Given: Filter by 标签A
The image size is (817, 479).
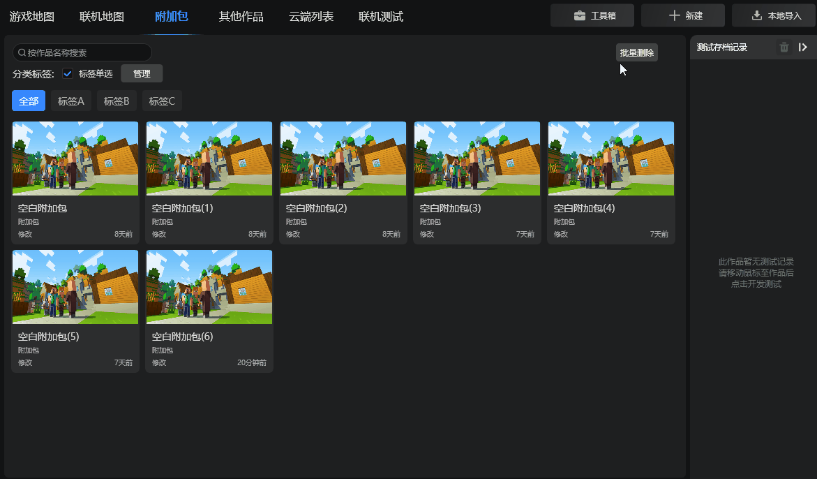Looking at the screenshot, I should click(70, 101).
